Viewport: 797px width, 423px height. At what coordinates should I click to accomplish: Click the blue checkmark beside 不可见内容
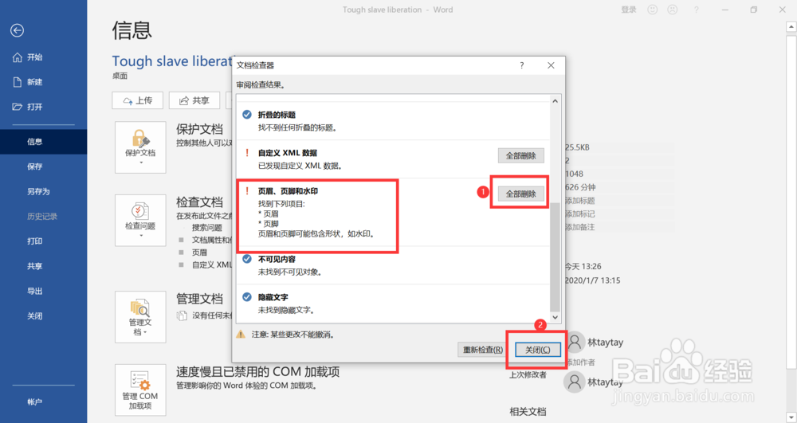(x=247, y=259)
